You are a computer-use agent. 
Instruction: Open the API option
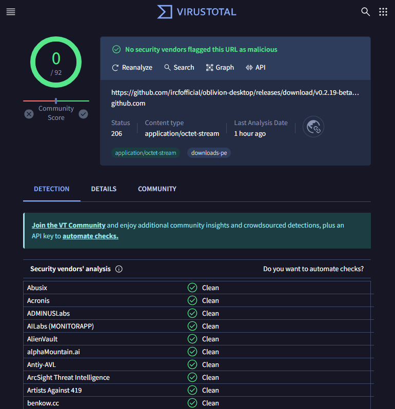pyautogui.click(x=255, y=68)
